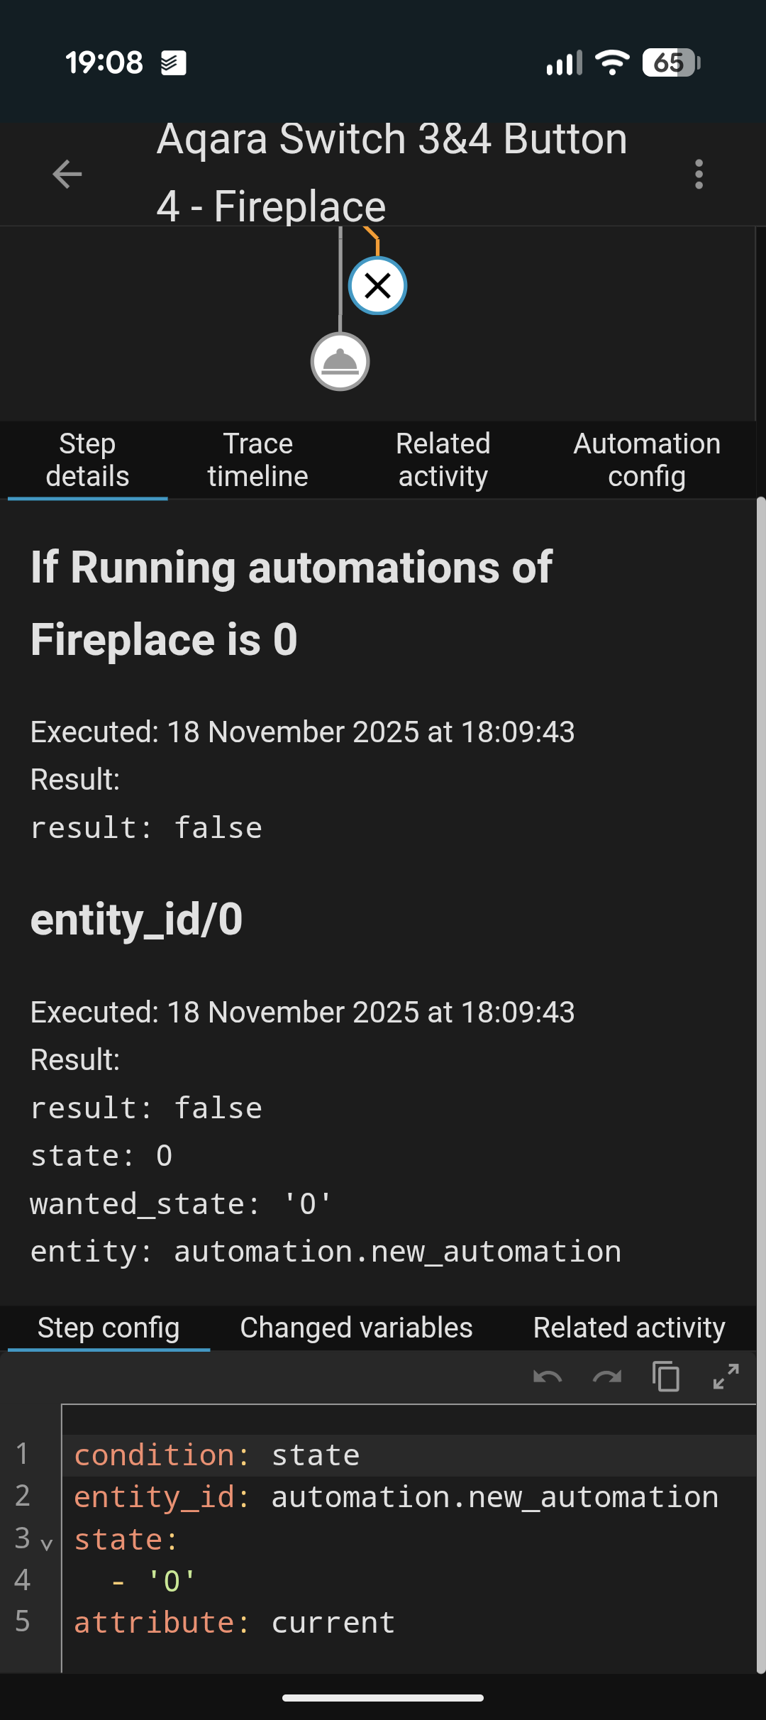Click the redo icon in code editor
The height and width of the screenshot is (1720, 766).
(x=607, y=1377)
